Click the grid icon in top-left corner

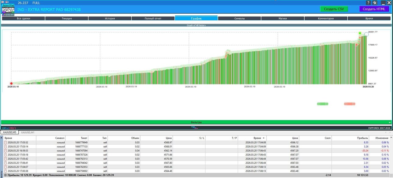click(x=3, y=2)
